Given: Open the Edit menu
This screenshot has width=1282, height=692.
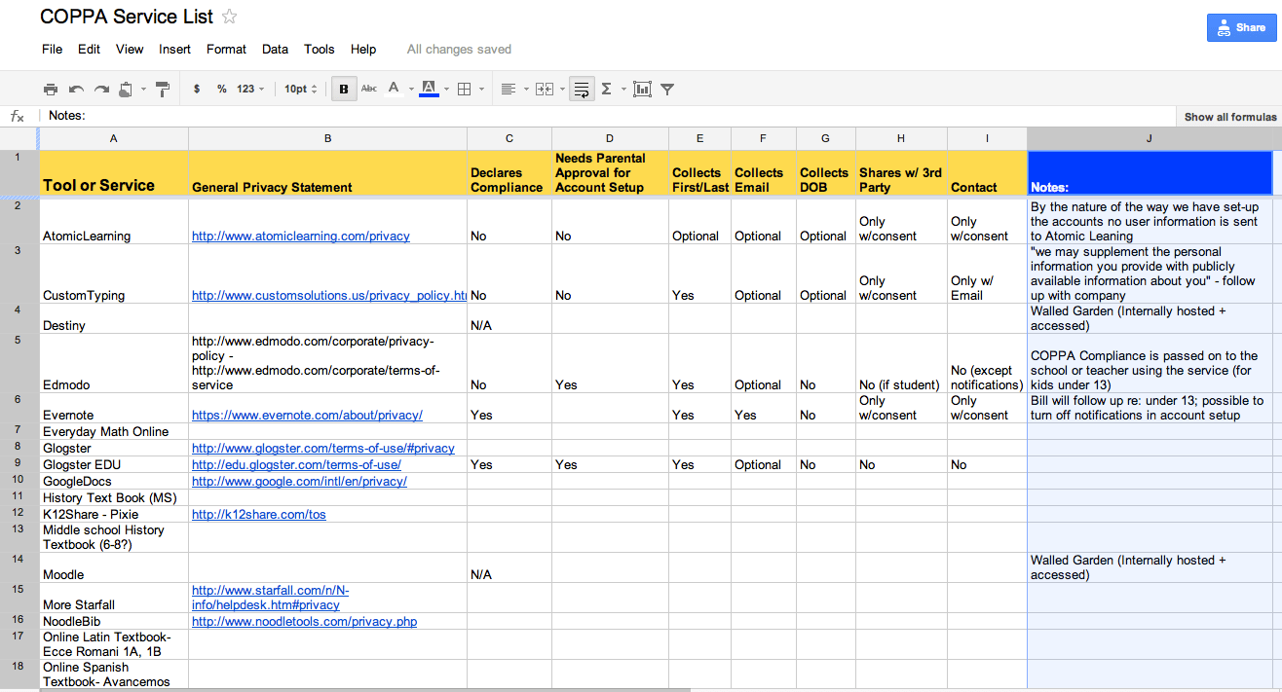Looking at the screenshot, I should [x=89, y=49].
